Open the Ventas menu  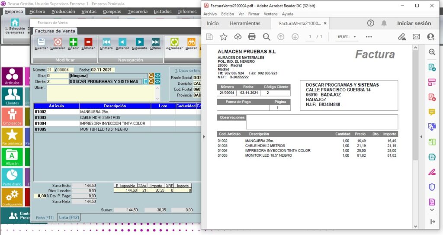click(x=89, y=12)
